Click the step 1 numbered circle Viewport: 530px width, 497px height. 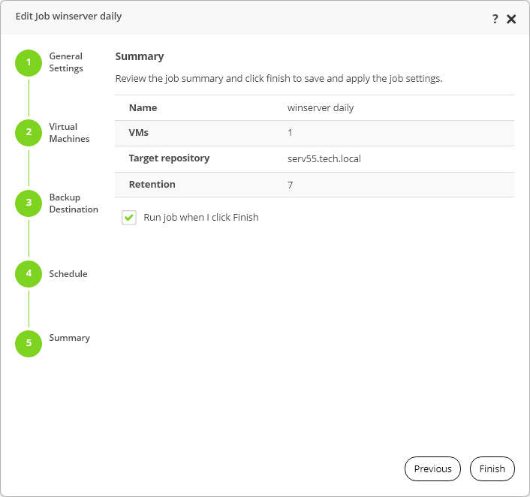click(29, 62)
